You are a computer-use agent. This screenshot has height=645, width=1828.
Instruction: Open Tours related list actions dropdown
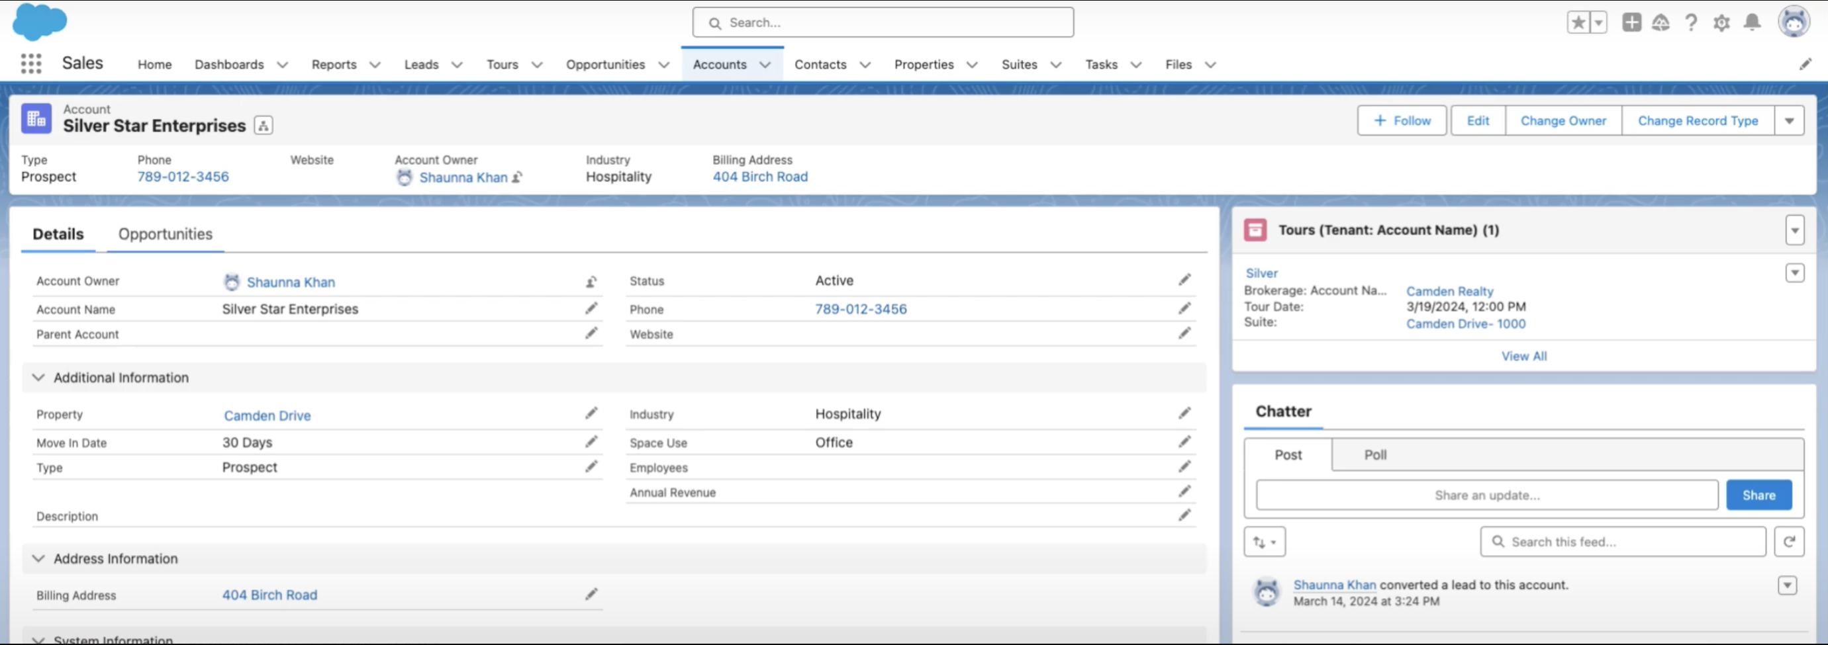(x=1795, y=230)
